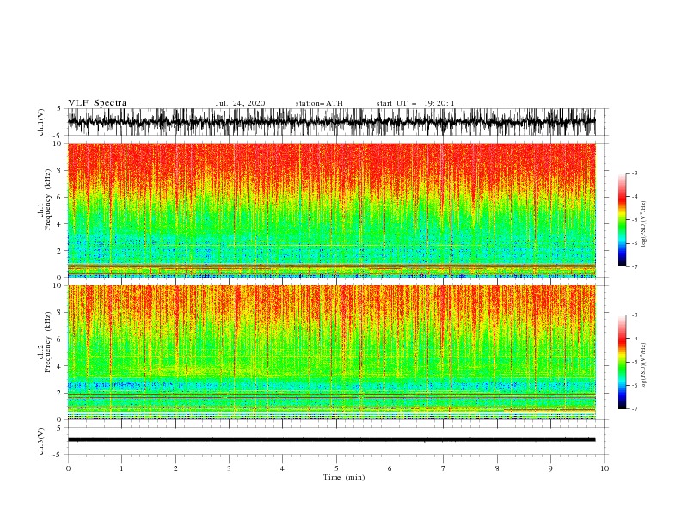681x526 pixels.
Task: Click the "ch.1(V)" waveform axis label
Action: pyautogui.click(x=41, y=122)
